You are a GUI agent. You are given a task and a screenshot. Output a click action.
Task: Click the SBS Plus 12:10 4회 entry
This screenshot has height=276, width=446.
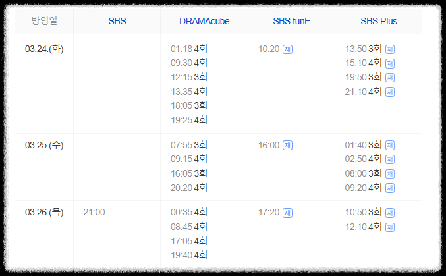(x=363, y=227)
